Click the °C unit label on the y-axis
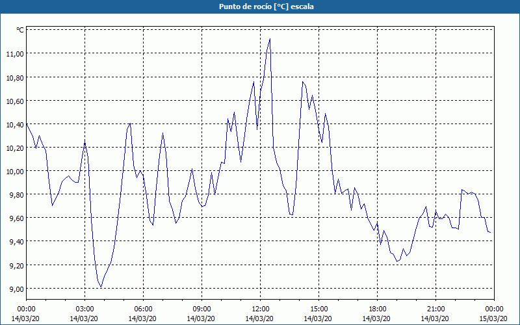This screenshot has width=520, height=325. coord(20,30)
